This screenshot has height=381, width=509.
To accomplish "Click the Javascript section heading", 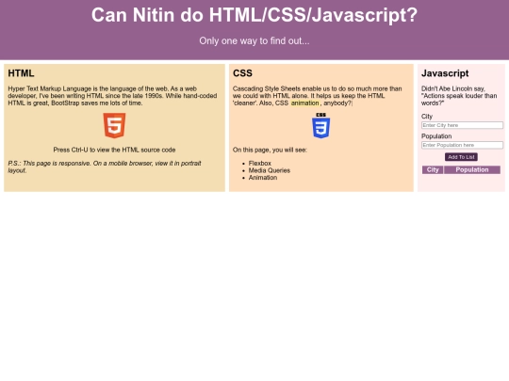I will tap(445, 73).
